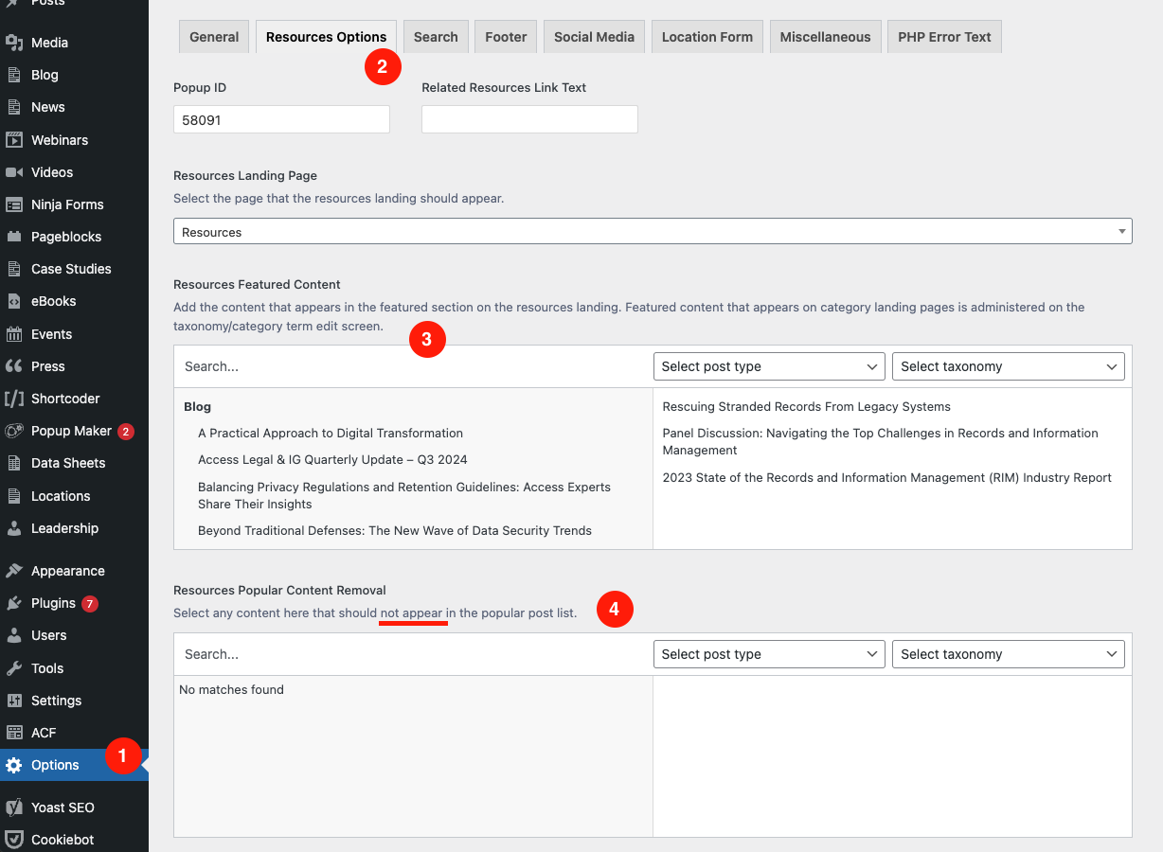Open Featured Content post type dropdown
This screenshot has height=852, width=1163.
[769, 366]
